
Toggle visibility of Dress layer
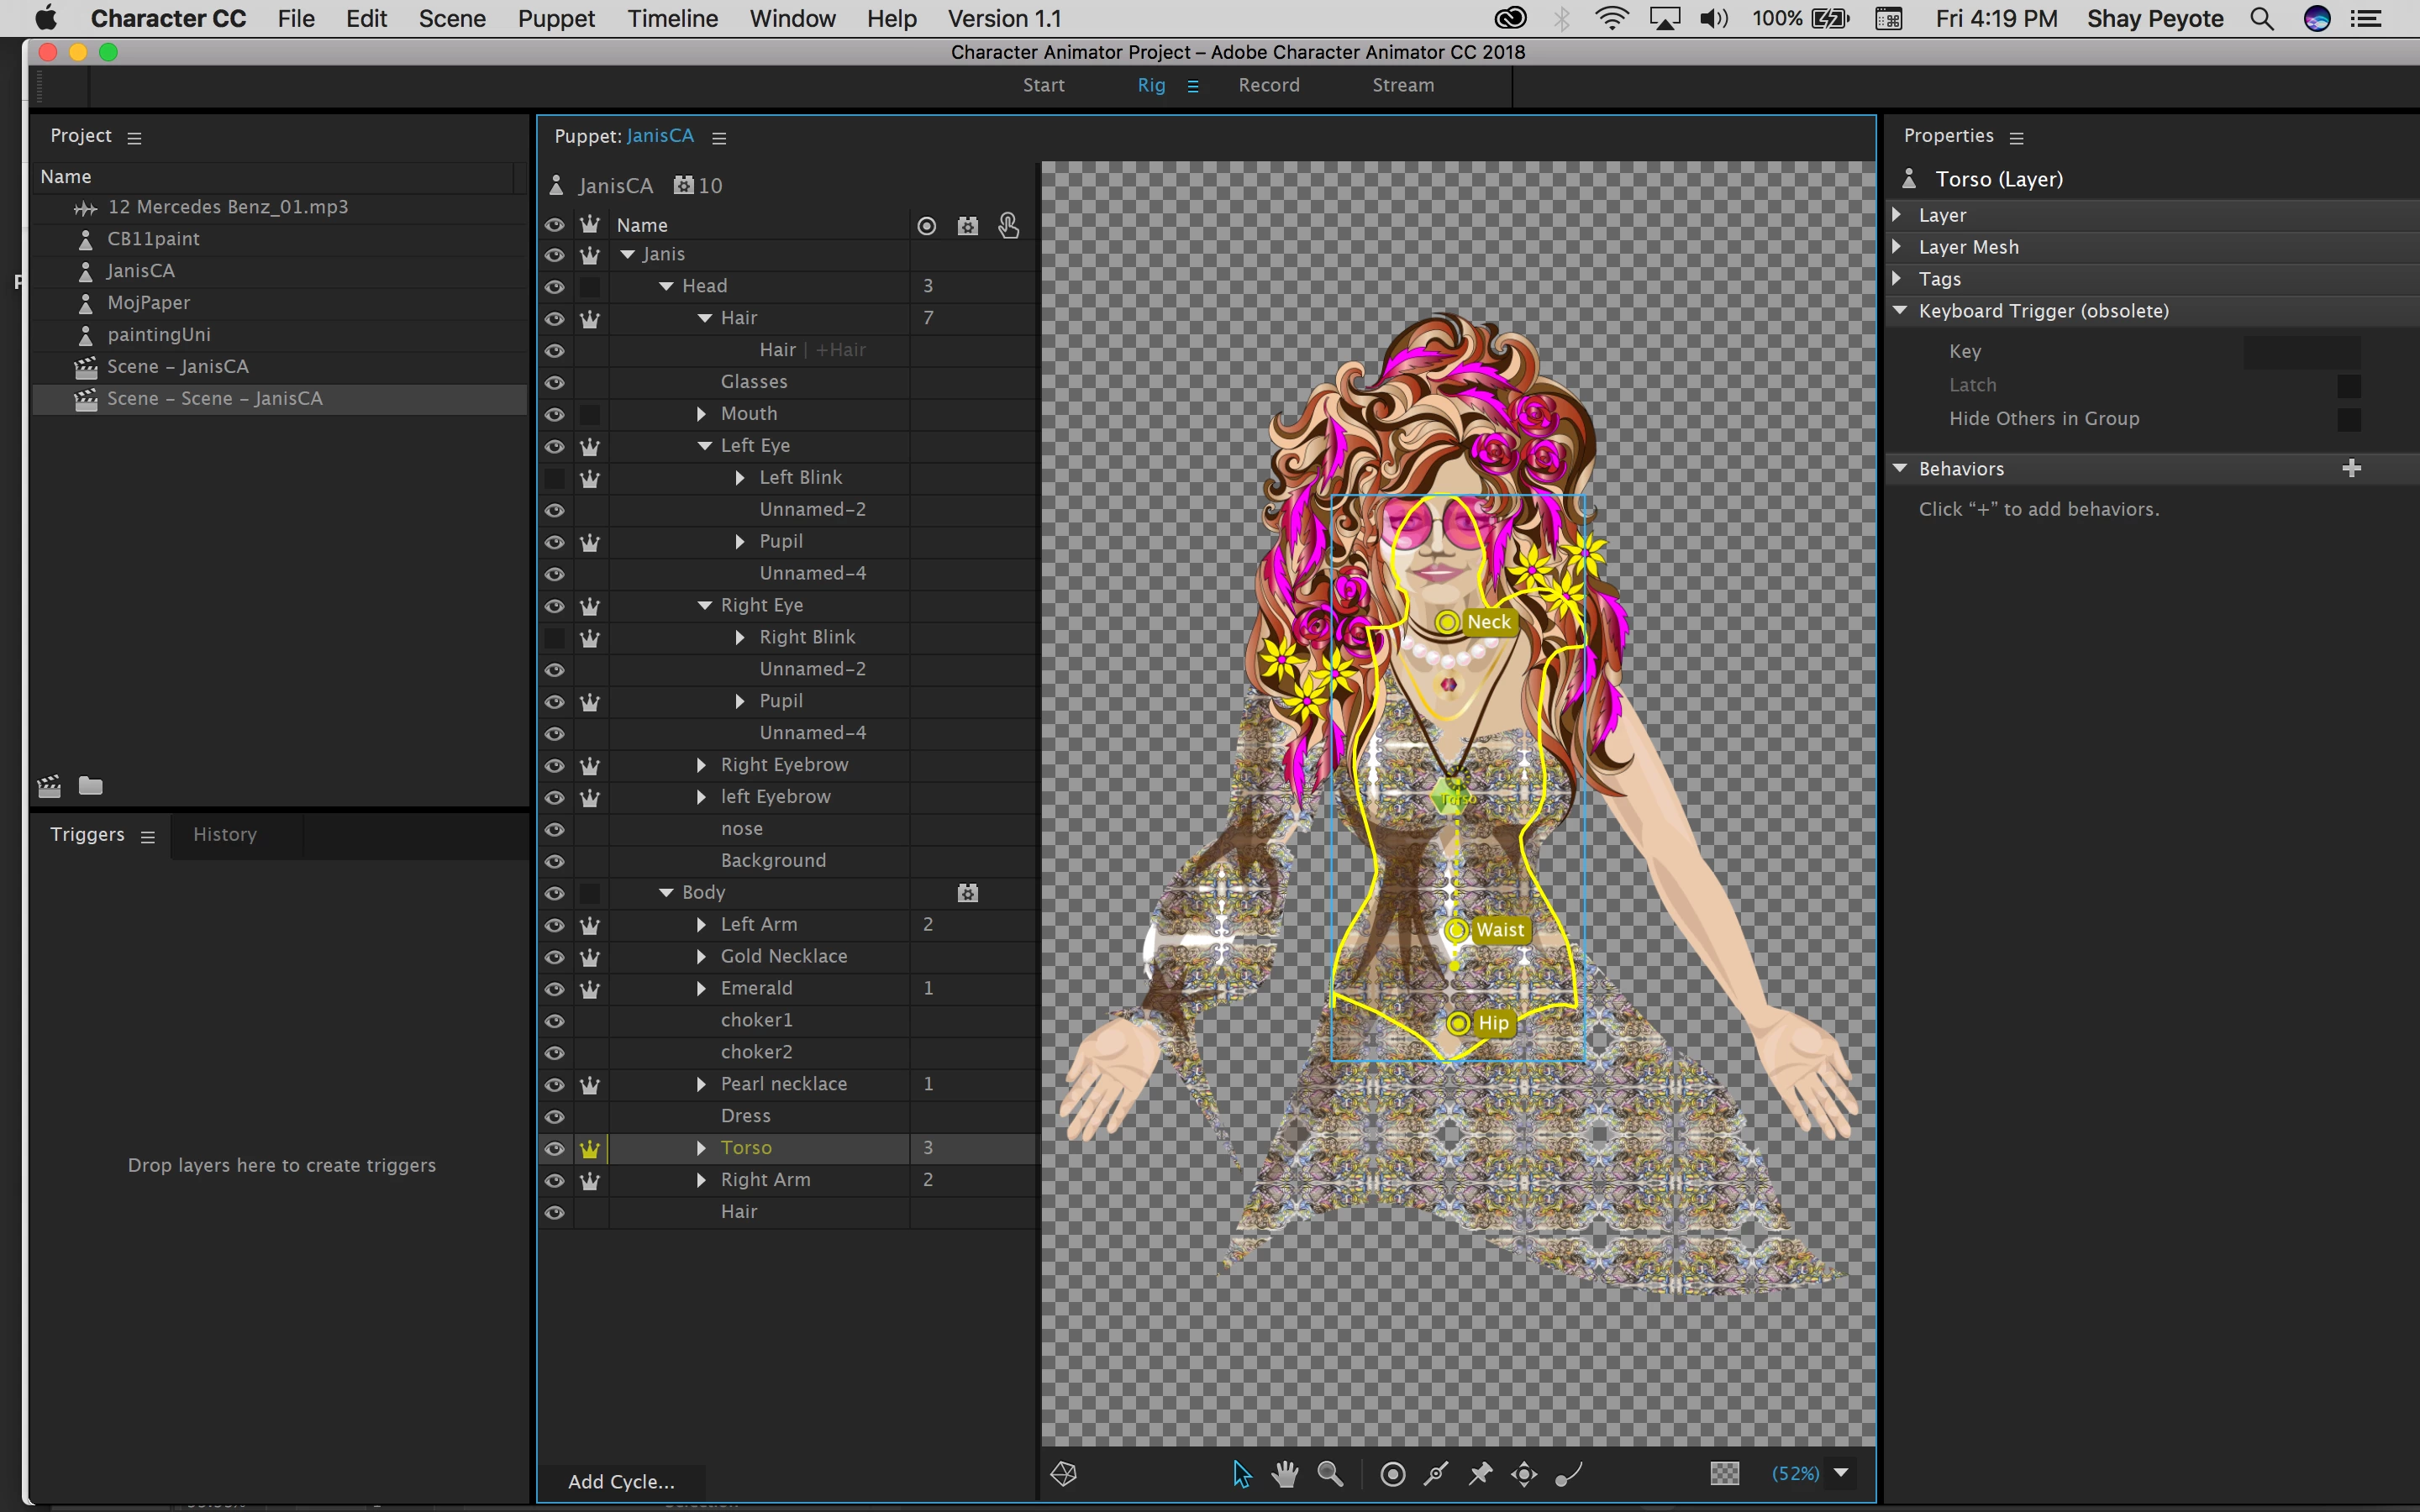555,1116
